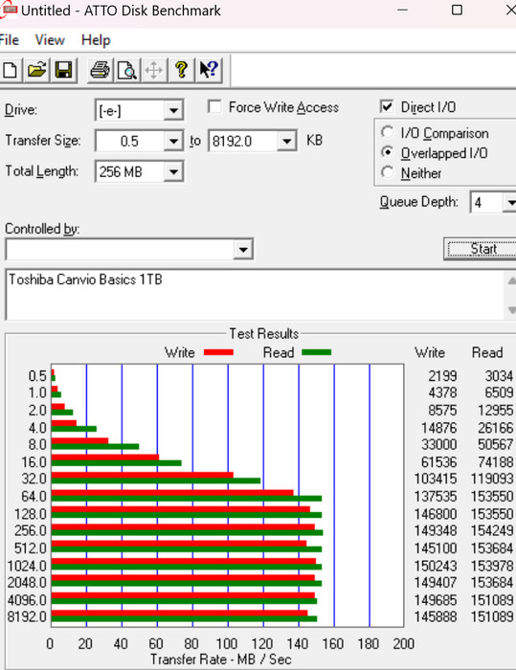This screenshot has height=670, width=516.
Task: Click the greyed-out move arrows toolbar icon
Action: click(154, 70)
